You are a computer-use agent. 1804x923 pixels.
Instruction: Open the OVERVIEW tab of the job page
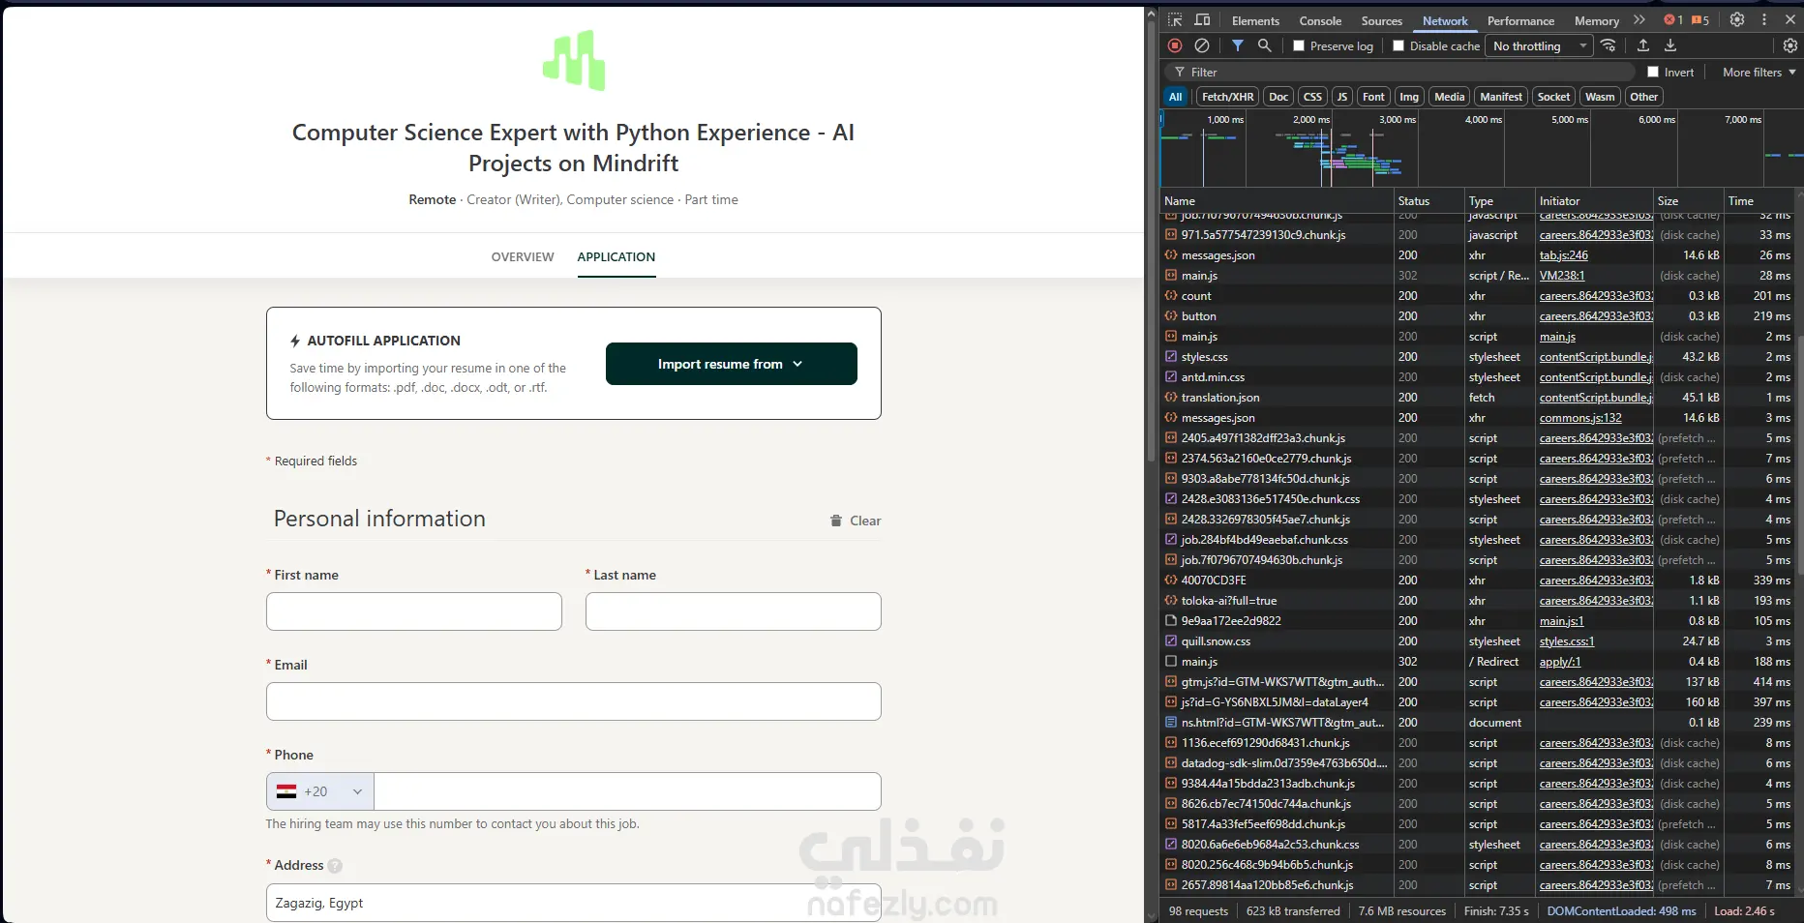(x=523, y=256)
